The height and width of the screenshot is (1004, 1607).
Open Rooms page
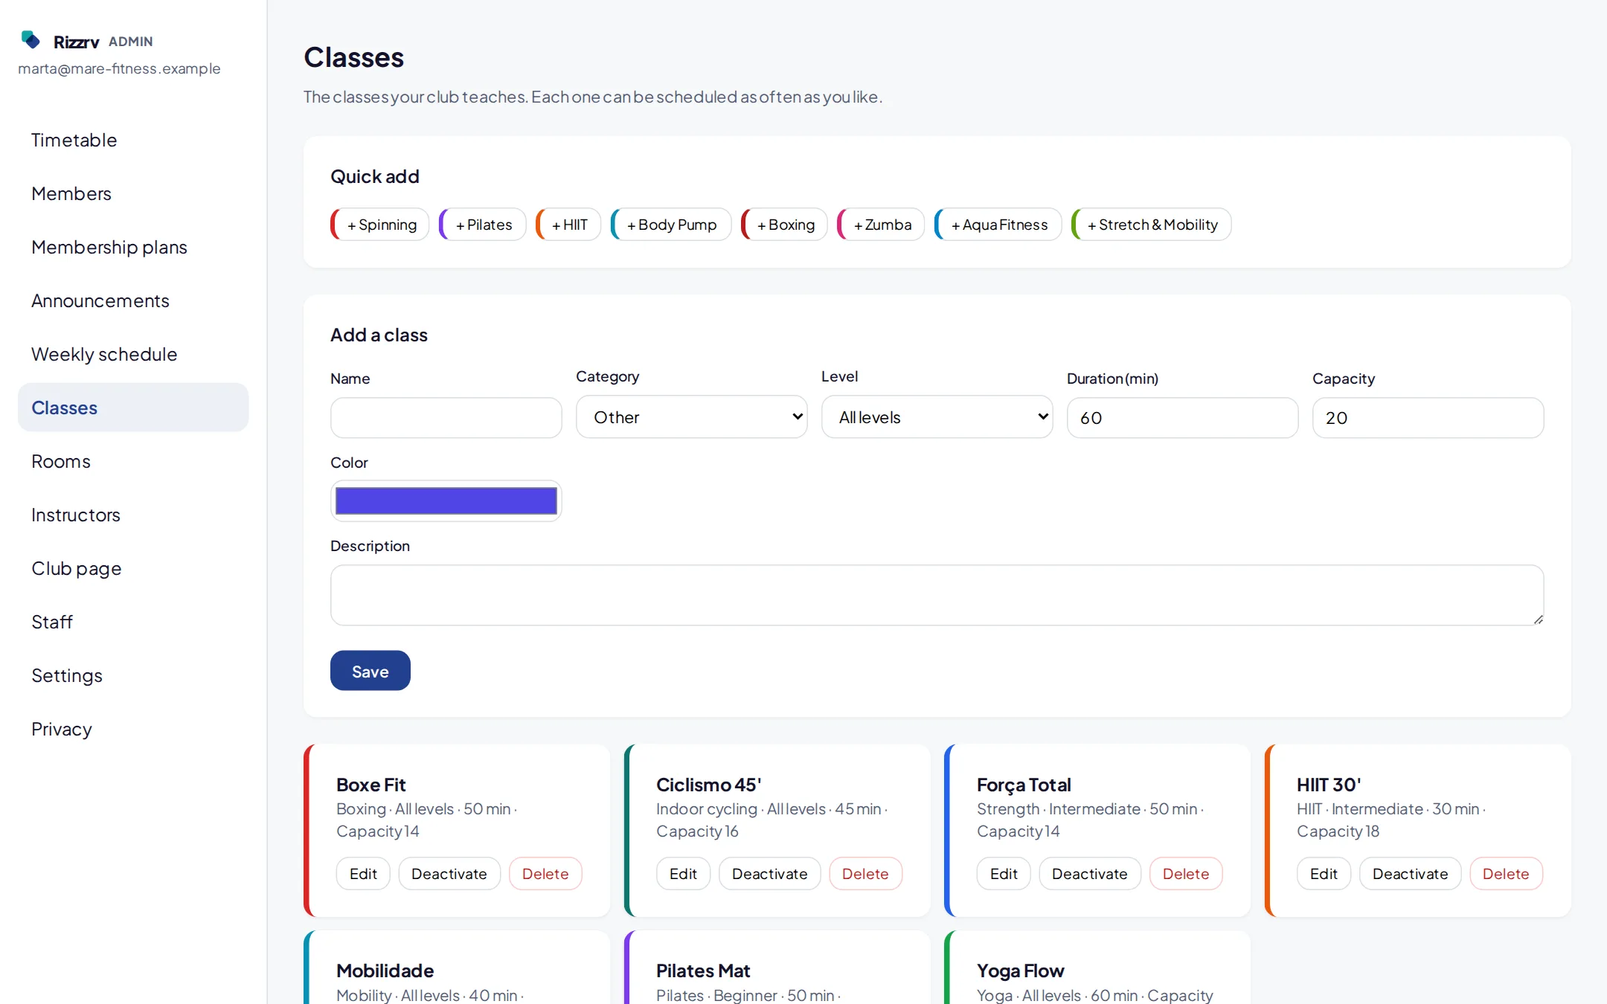pyautogui.click(x=133, y=461)
